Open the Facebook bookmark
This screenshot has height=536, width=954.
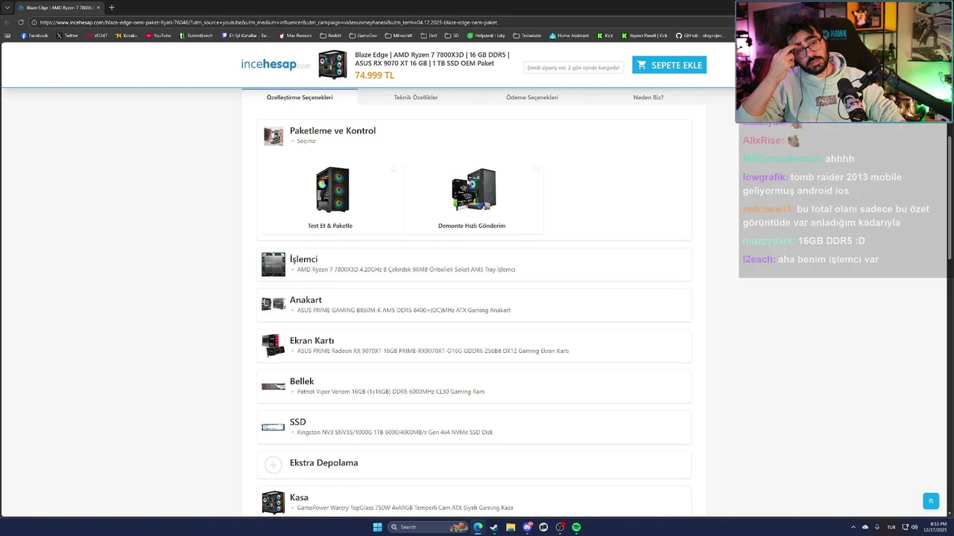click(x=34, y=35)
